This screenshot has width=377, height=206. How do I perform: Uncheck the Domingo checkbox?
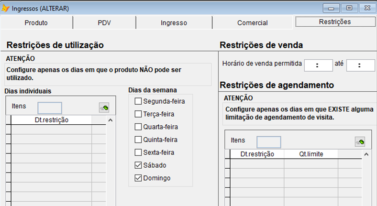138,178
